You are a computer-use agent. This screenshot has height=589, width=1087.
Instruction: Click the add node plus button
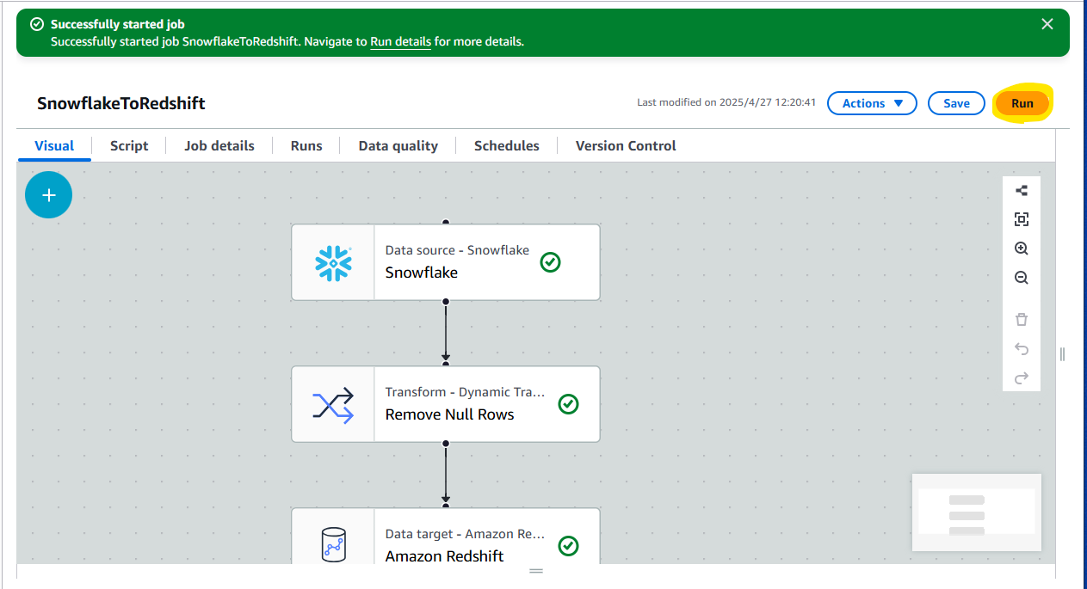point(49,195)
